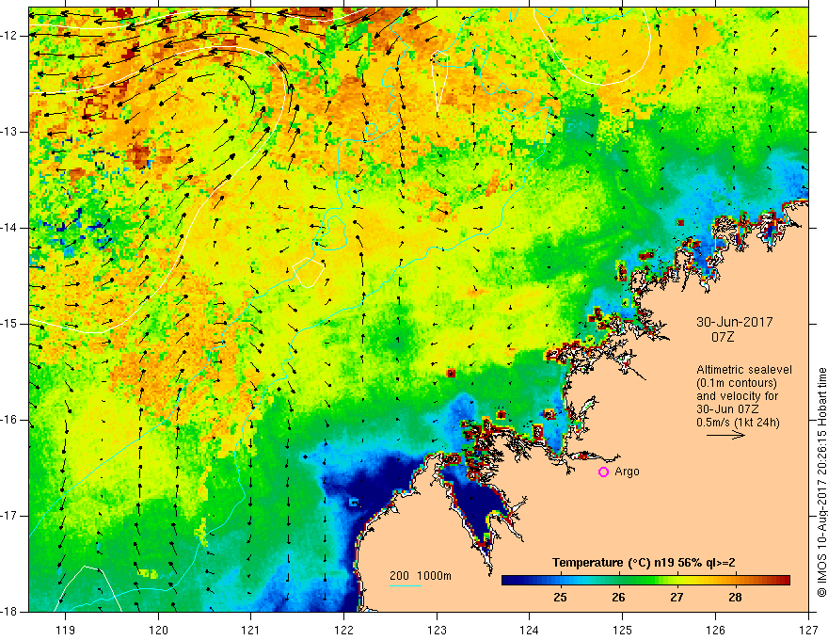828x640 pixels.
Task: Click the '200 1000m' depth legend text
Action: 421,576
